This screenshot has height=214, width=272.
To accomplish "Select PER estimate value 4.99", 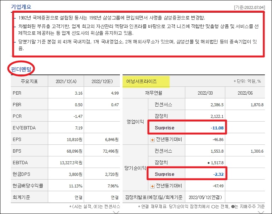I will point(115,93).
